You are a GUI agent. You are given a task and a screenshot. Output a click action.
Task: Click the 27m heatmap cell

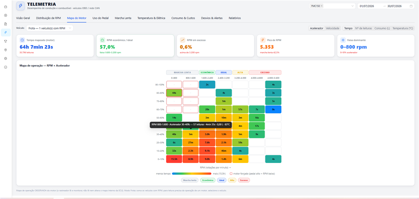190,142
